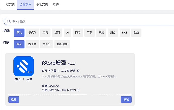The width and height of the screenshot is (174, 110).
Task: Choose the 组网 tag filter
Action: (57, 33)
